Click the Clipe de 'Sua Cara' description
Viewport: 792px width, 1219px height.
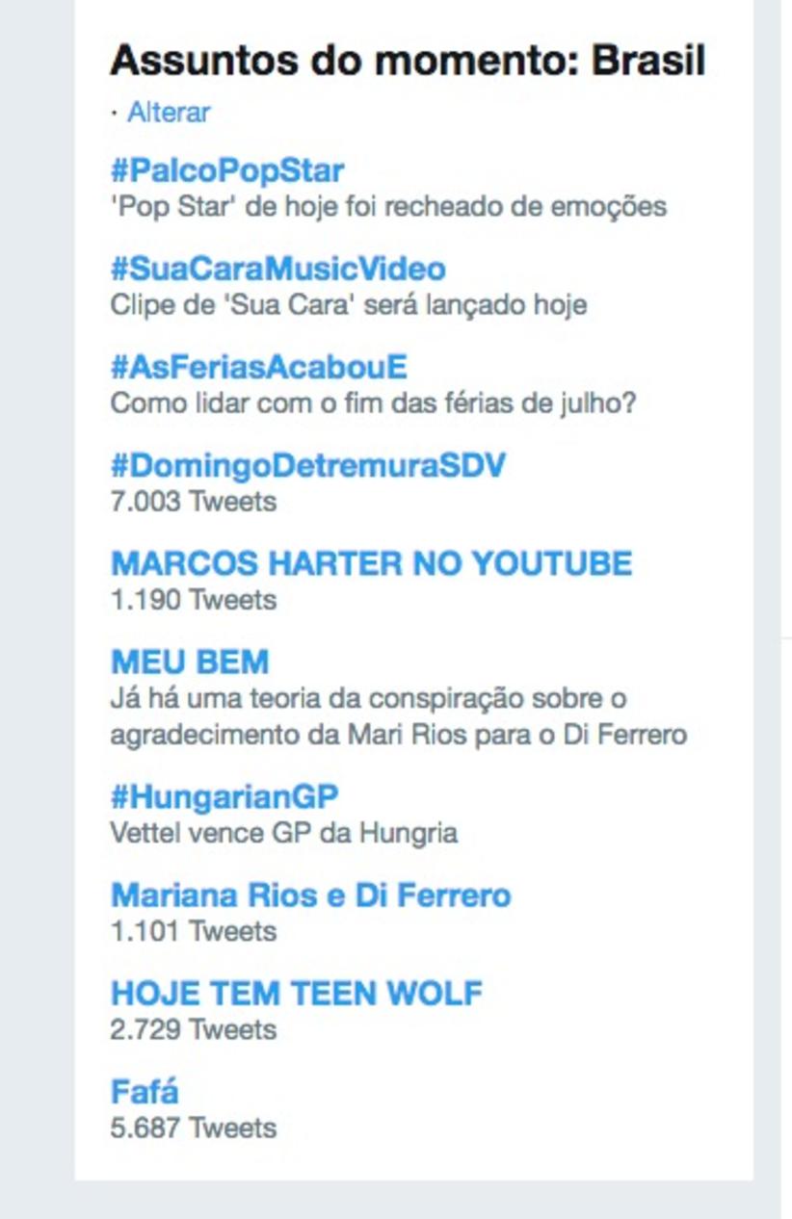pos(348,305)
